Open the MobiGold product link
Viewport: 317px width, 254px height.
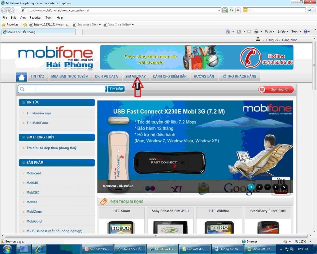[34, 221]
